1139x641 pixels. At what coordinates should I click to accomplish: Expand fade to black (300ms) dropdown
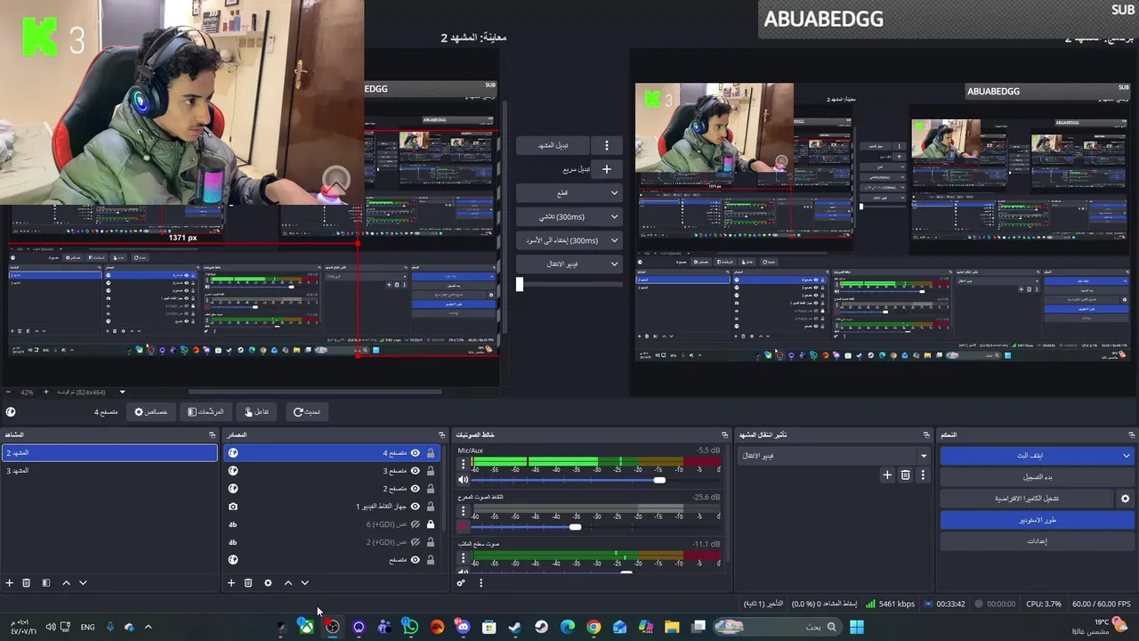[614, 241]
